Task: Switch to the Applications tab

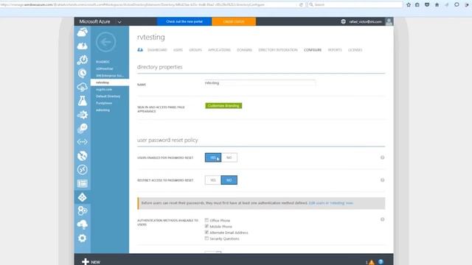Action: tap(219, 50)
